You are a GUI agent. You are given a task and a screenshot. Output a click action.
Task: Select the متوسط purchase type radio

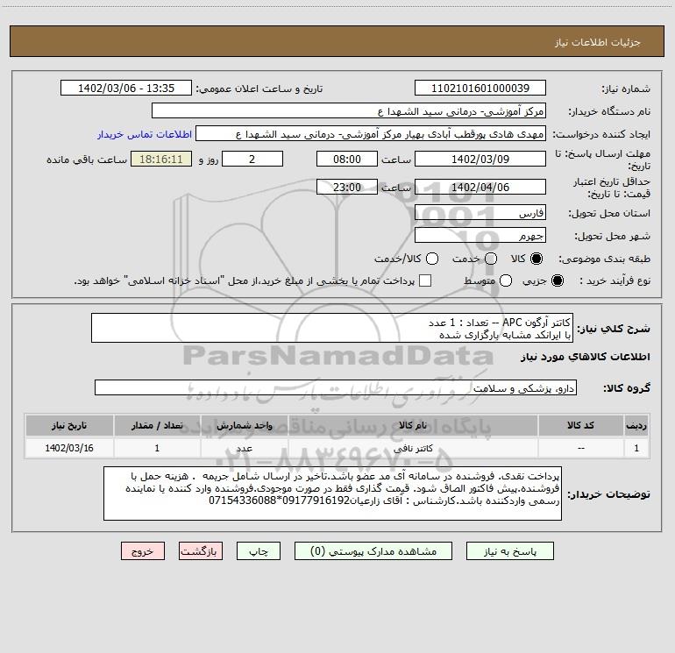pyautogui.click(x=506, y=280)
